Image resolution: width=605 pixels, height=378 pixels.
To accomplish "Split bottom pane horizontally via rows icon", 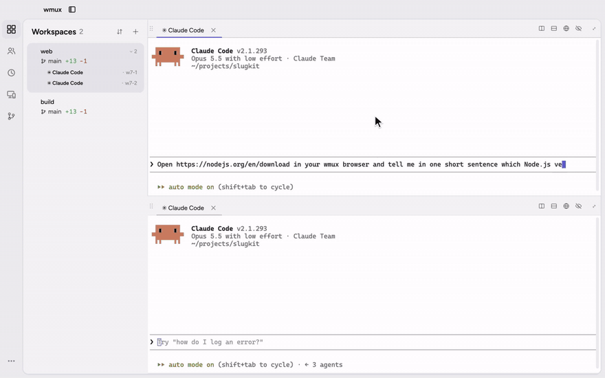I will (x=554, y=206).
